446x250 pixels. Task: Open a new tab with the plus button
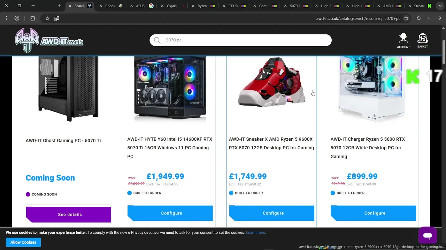click(60, 6)
